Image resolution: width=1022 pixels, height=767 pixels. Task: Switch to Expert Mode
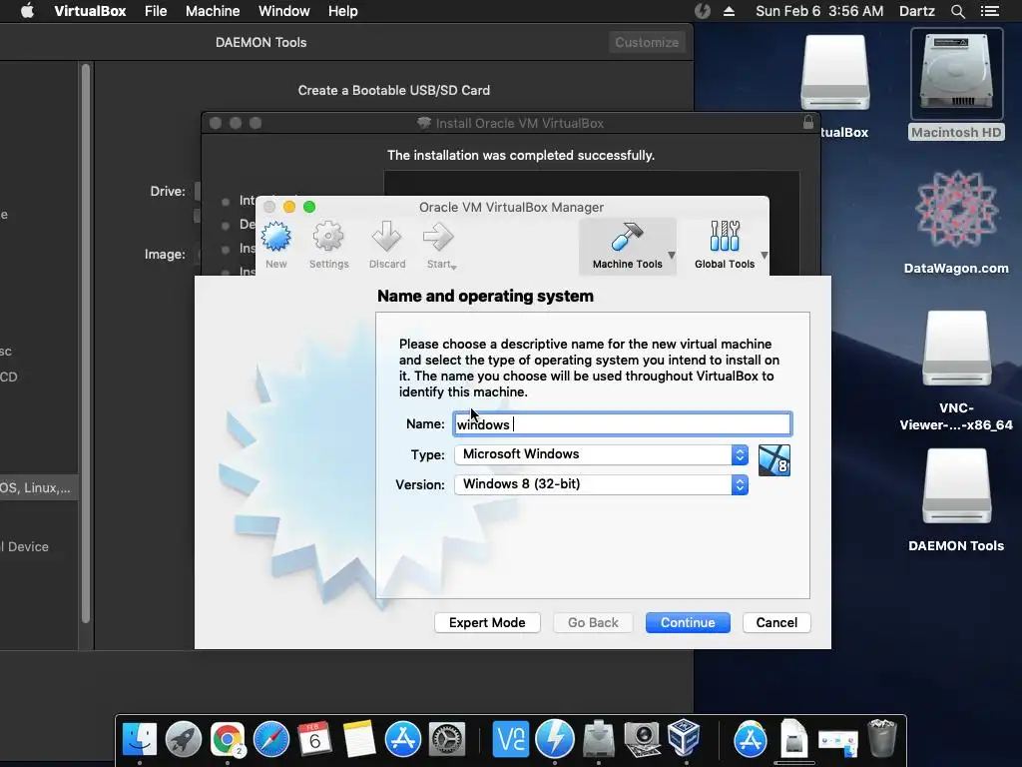click(487, 623)
